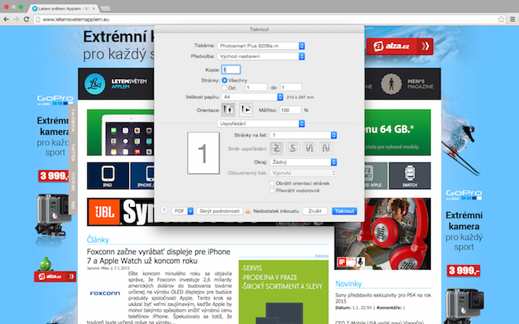
Task: Click Skrýt podrobnosti button
Action: (x=219, y=211)
